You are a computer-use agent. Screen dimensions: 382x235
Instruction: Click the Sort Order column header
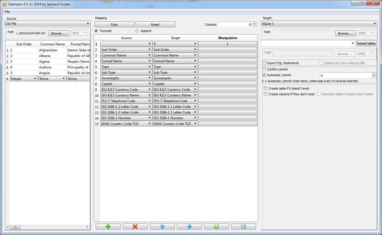coord(24,44)
